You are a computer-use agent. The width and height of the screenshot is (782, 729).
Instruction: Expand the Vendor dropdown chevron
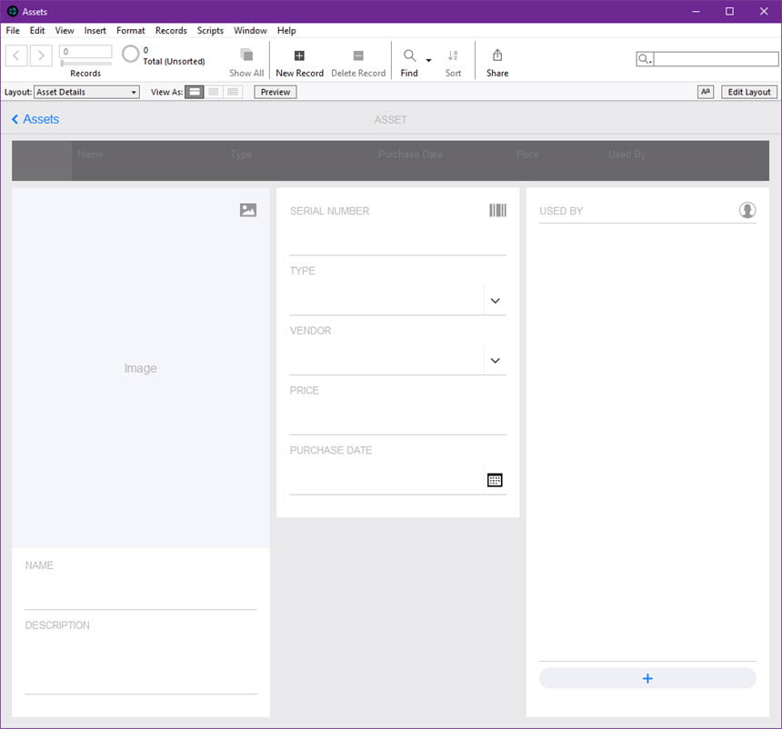496,361
